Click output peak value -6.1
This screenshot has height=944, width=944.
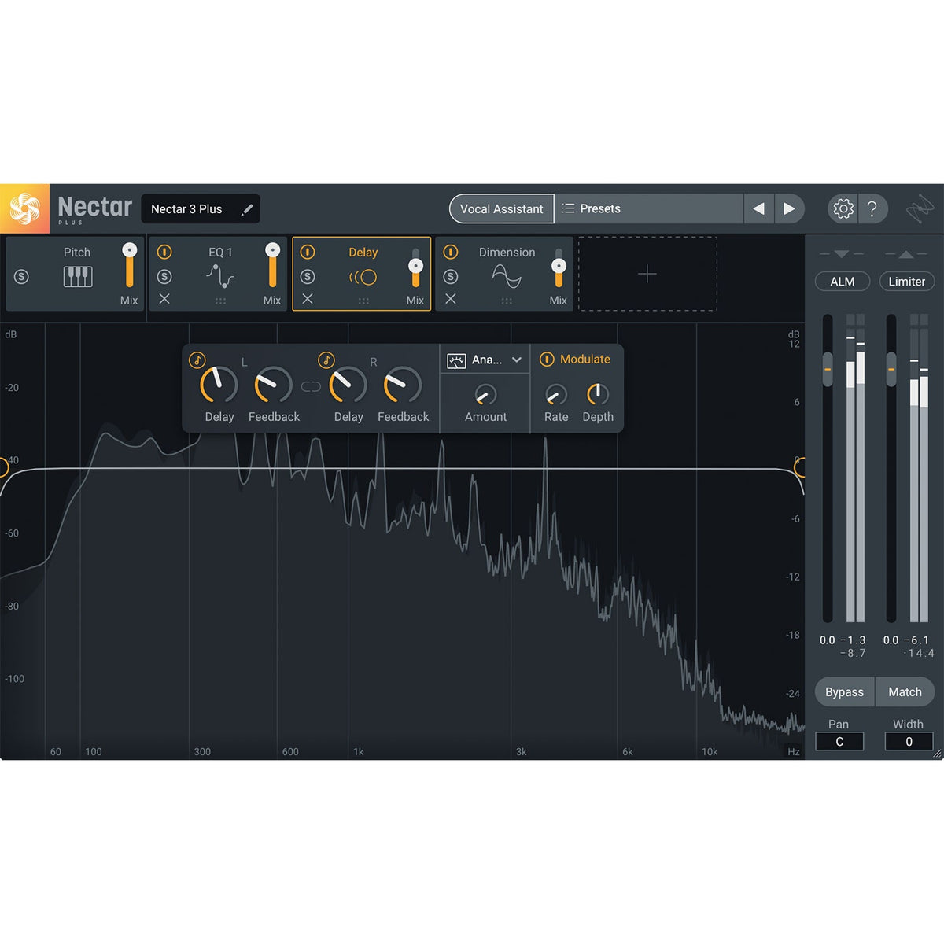(916, 640)
